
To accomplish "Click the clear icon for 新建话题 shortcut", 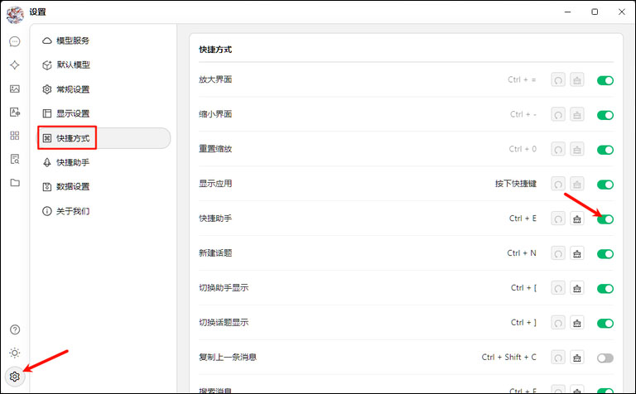I will coord(577,253).
